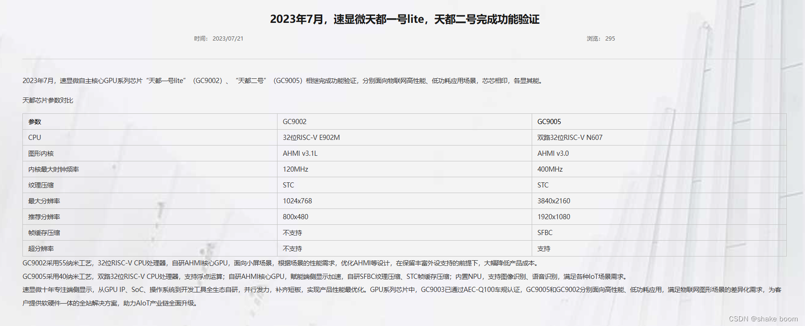Select the GC9005 column header
The width and height of the screenshot is (805, 326).
[x=659, y=122]
